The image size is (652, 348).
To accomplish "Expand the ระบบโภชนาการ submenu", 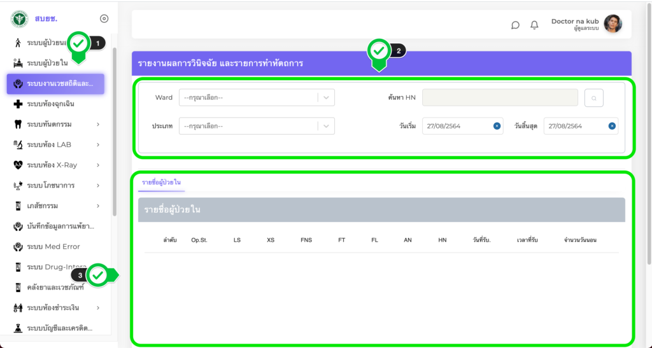I will [98, 186].
